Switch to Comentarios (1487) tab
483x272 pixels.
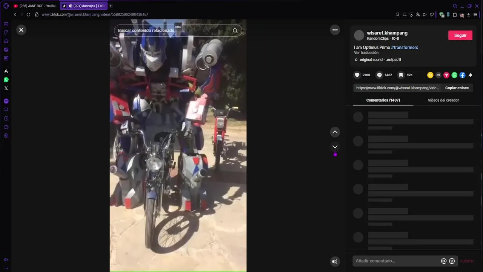click(383, 100)
